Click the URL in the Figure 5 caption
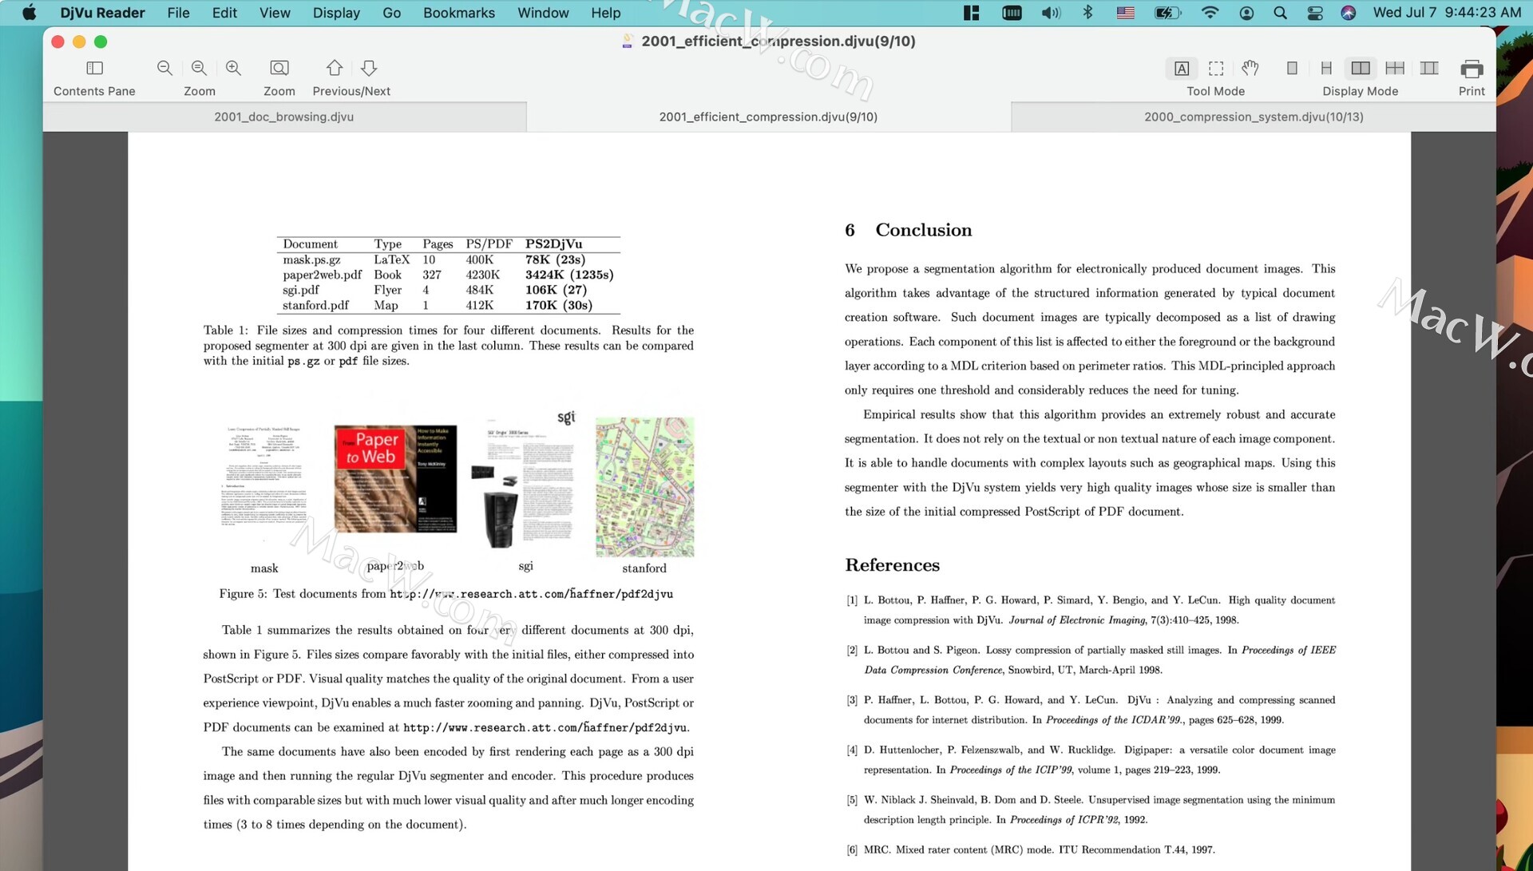 531,594
